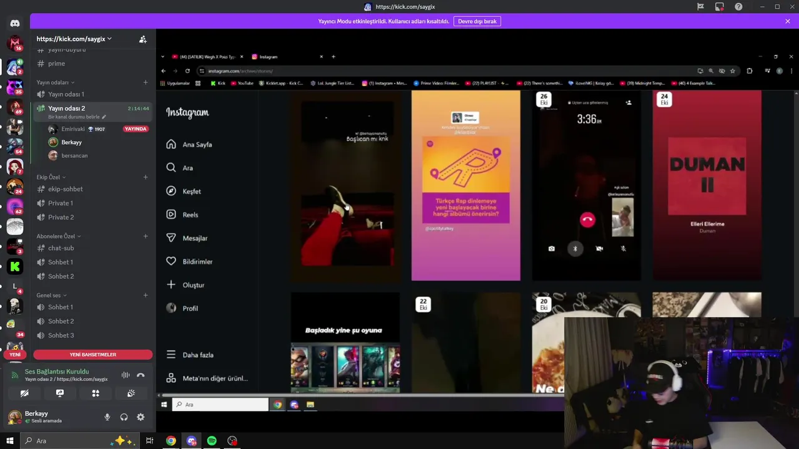Click Chrome icon in Windows taskbar
The width and height of the screenshot is (799, 449).
pos(170,441)
